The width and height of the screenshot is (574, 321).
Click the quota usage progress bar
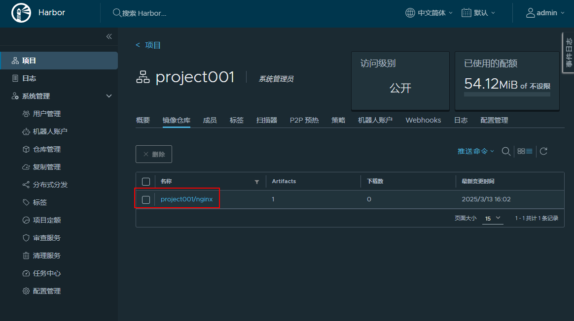[507, 95]
